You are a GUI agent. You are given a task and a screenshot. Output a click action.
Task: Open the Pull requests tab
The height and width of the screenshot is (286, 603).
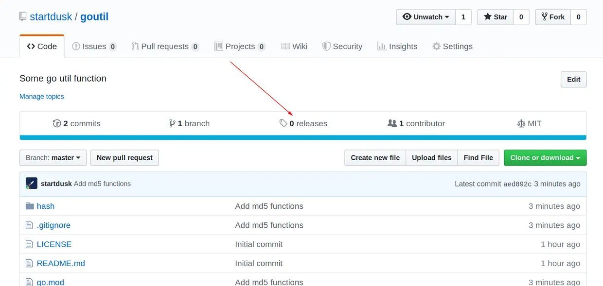[165, 46]
